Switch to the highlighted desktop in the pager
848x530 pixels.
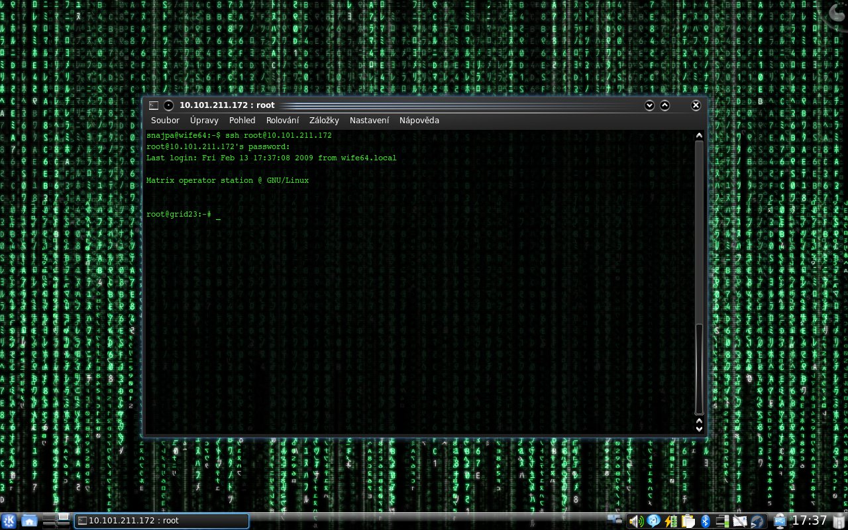tap(64, 516)
